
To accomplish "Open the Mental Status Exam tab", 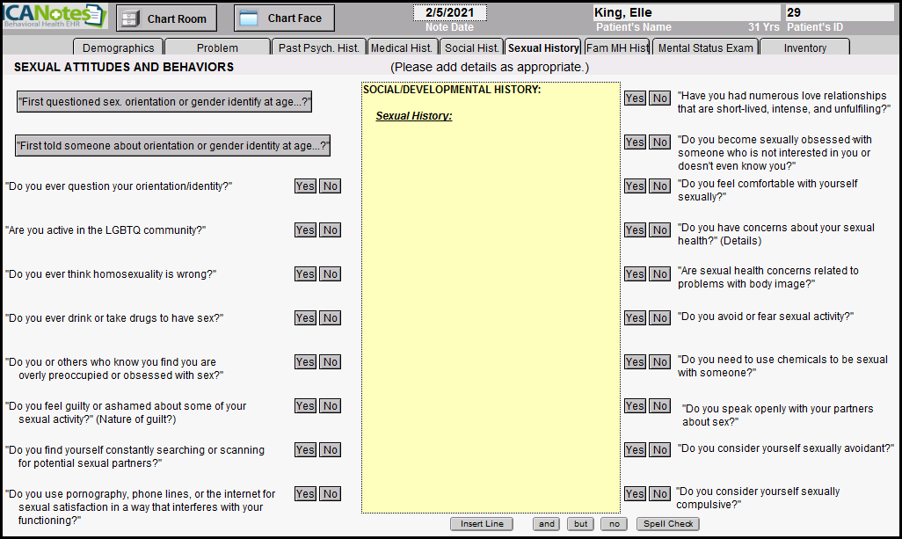I will [706, 48].
